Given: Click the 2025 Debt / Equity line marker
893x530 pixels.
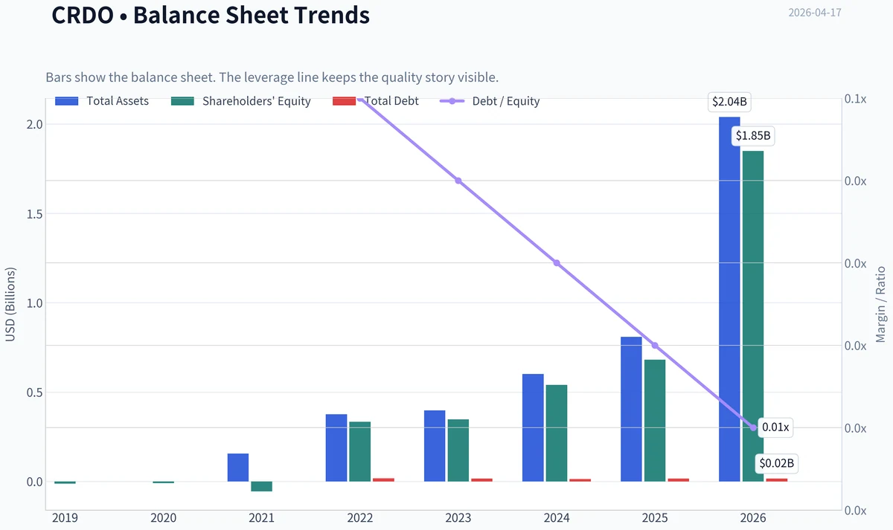Looking at the screenshot, I should coord(655,346).
